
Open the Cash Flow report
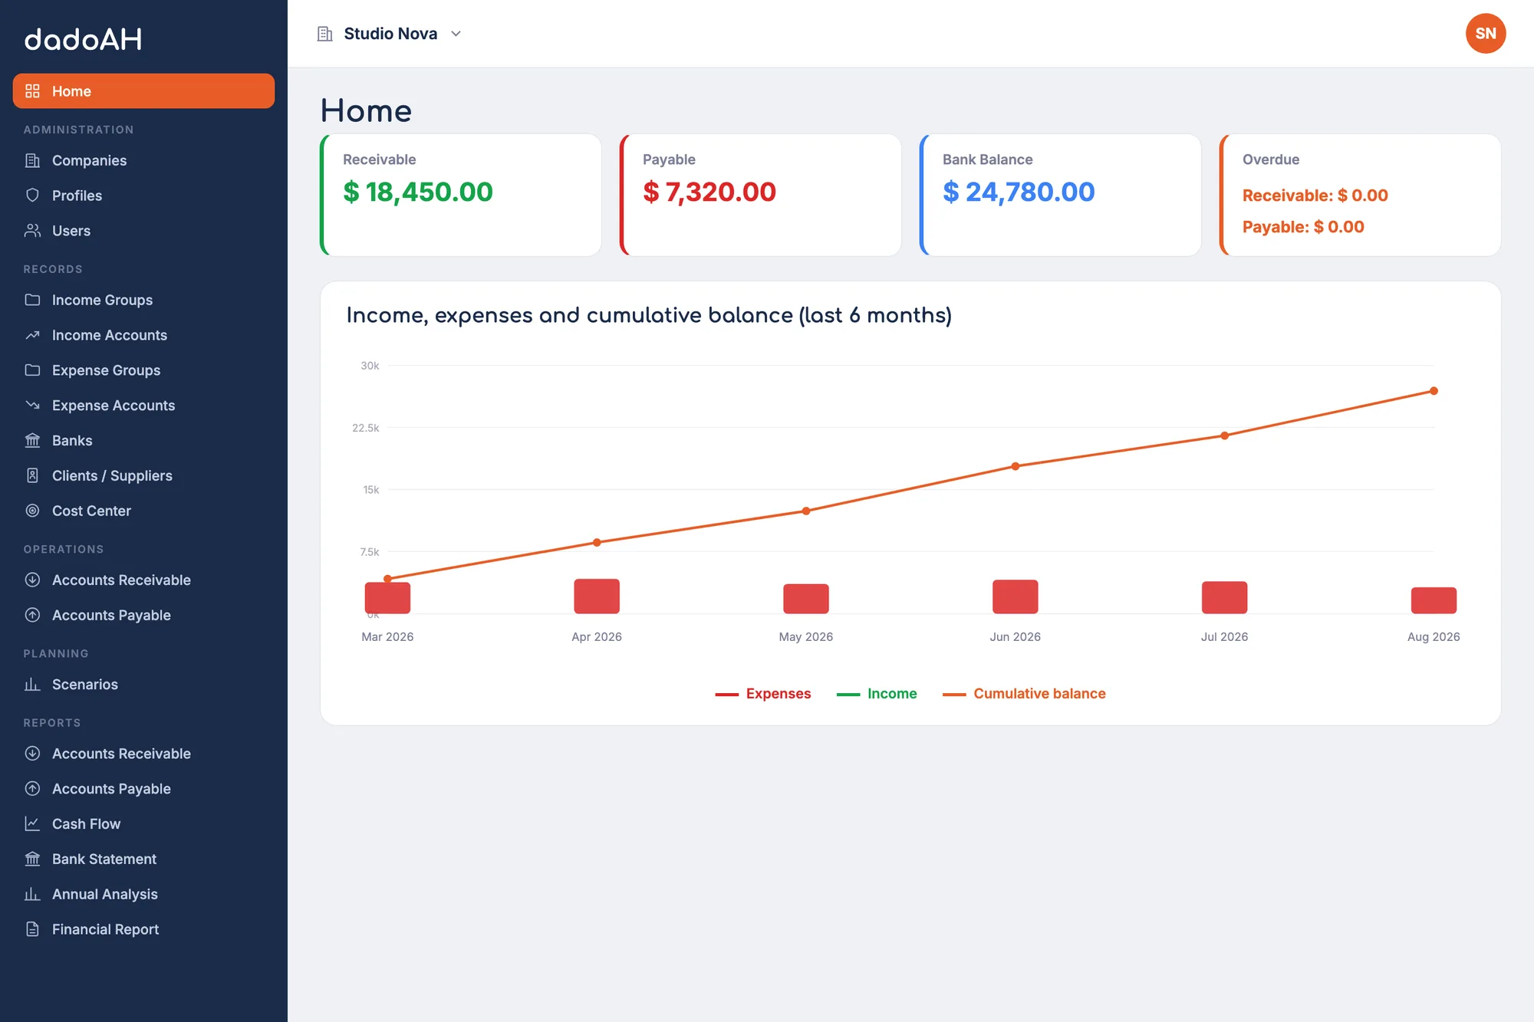pyautogui.click(x=143, y=824)
